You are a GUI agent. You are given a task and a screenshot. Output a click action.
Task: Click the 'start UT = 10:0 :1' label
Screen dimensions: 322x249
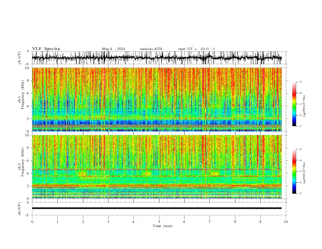pos(196,49)
